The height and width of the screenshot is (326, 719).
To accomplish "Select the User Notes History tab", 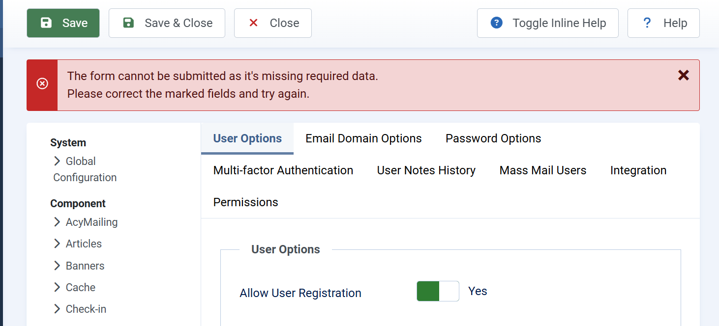I will click(x=426, y=170).
